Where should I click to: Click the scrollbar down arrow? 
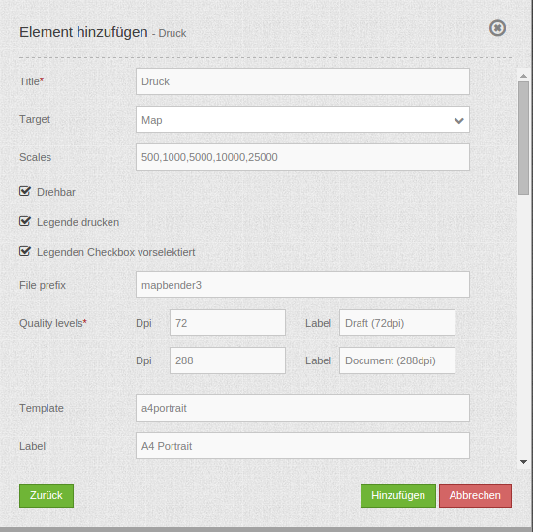523,462
